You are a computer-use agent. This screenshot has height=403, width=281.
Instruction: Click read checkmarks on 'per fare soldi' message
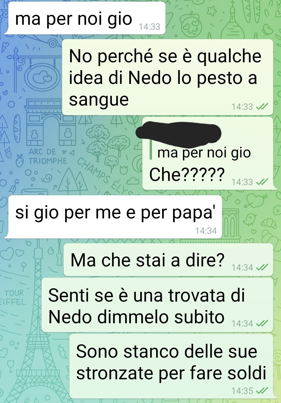(x=262, y=391)
